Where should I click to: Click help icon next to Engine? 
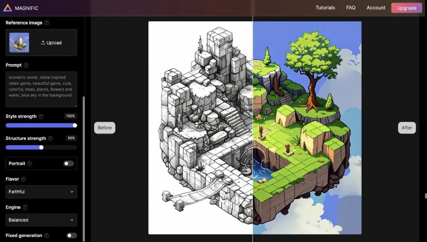coord(25,207)
